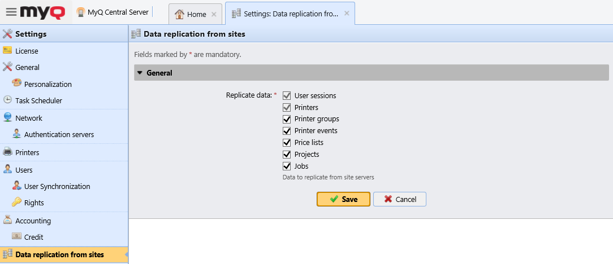Save the replication settings
613x264 pixels.
(x=343, y=199)
